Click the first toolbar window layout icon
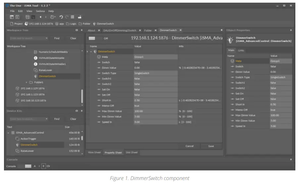This screenshot has height=185, width=299. pos(12,17)
